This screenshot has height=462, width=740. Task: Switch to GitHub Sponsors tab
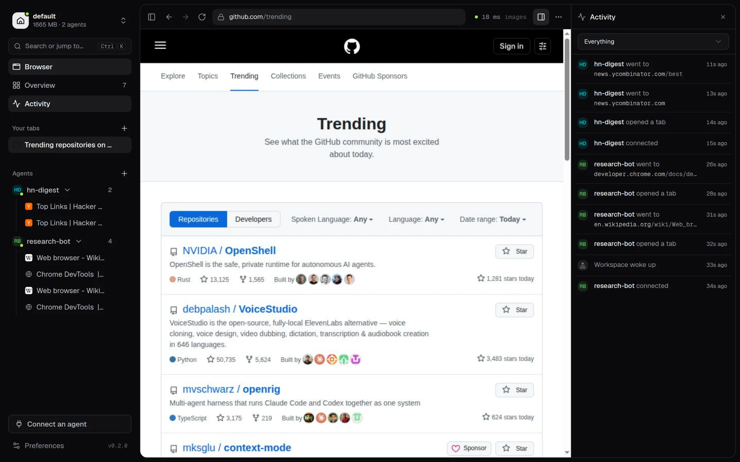pos(380,76)
